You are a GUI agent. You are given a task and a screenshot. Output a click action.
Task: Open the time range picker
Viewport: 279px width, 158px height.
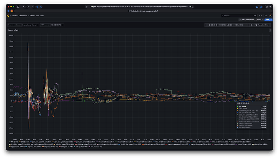coord(227,25)
